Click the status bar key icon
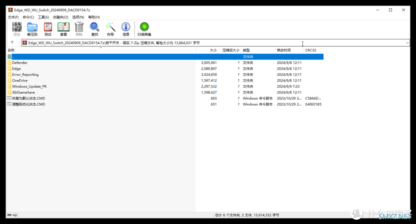Image resolution: width=416 pixels, height=224 pixels. tap(15, 215)
